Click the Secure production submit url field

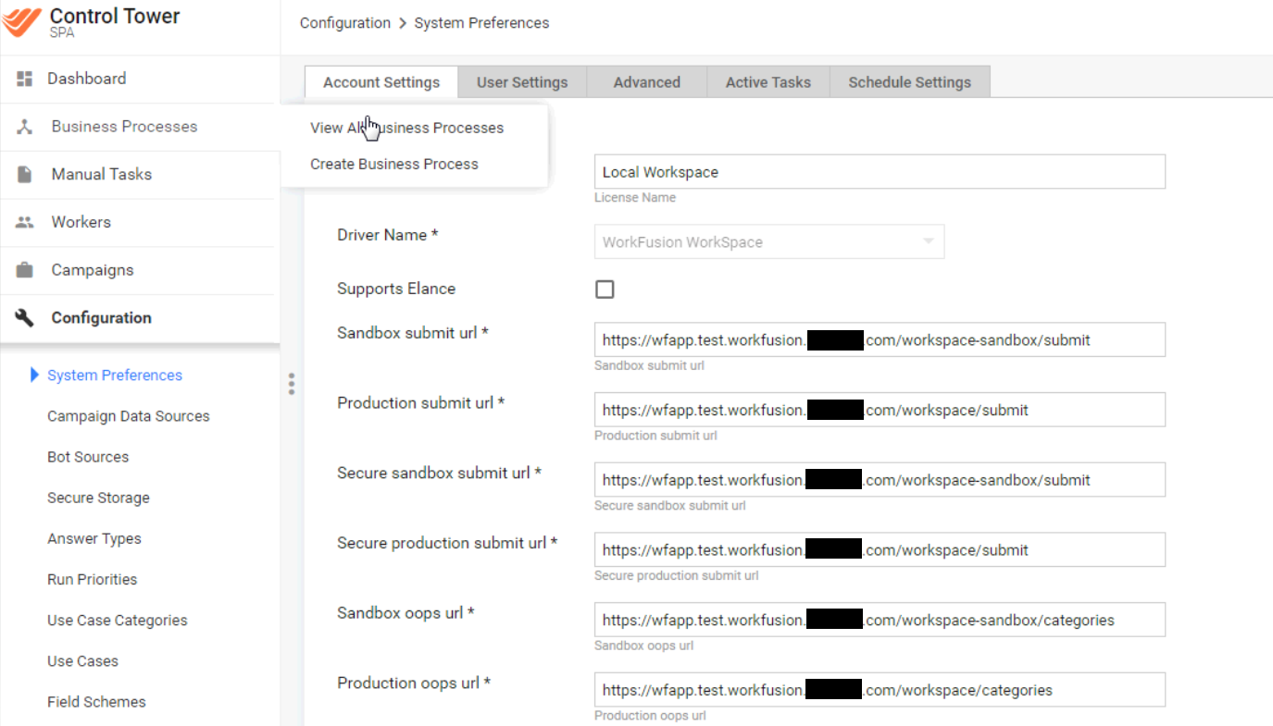(x=880, y=550)
